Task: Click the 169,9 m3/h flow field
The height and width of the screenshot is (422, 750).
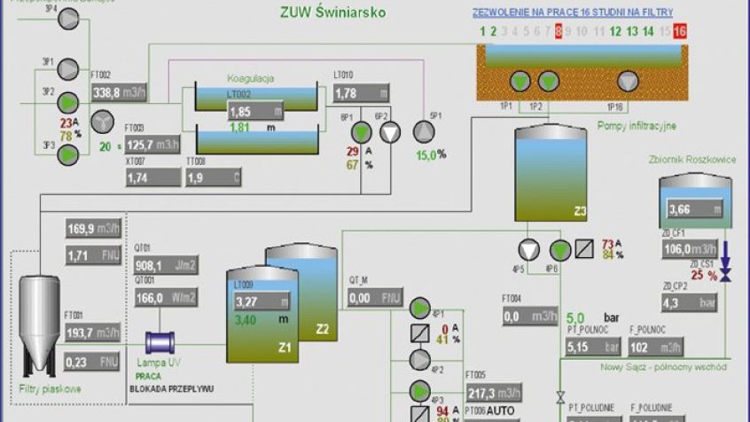Action: coord(93,229)
